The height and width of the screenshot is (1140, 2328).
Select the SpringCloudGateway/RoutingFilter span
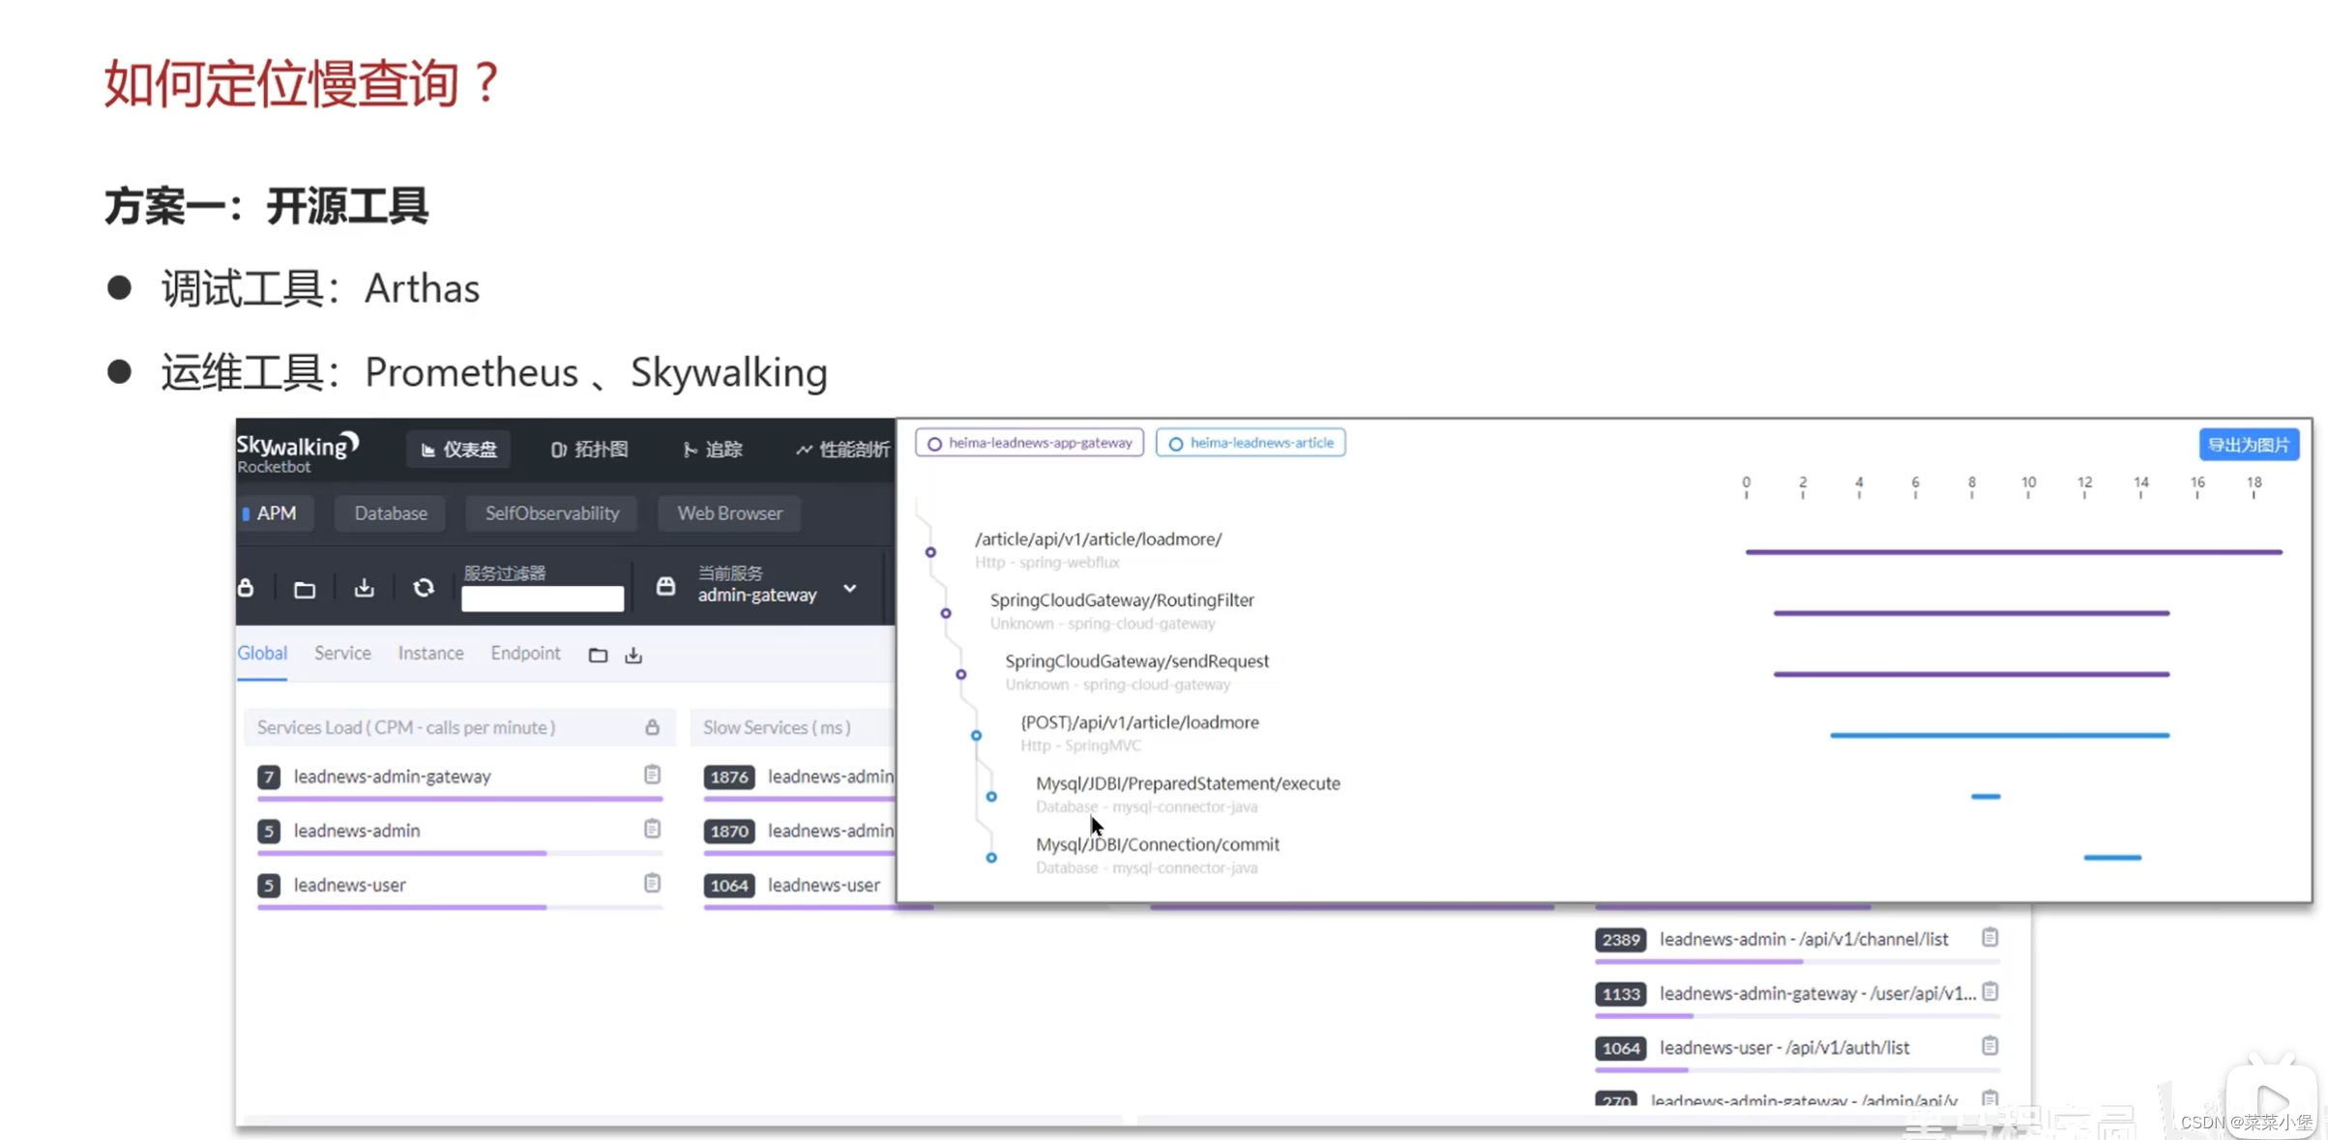[x=1122, y=600]
